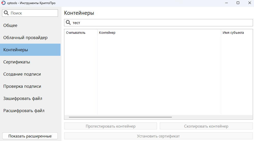Viewport: 254px width, 141px height.
Task: Close the cptools window
Action: click(x=249, y=3)
